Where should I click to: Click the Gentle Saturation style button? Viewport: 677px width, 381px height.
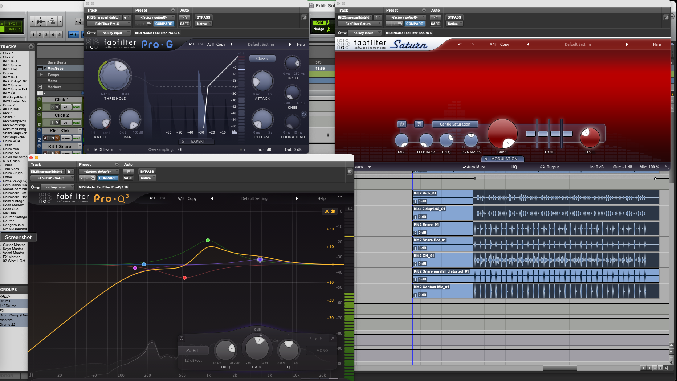pyautogui.click(x=455, y=124)
